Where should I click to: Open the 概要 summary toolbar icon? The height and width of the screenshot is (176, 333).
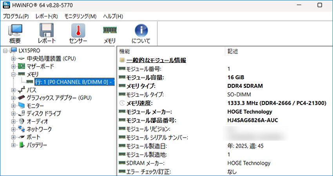pos(15,34)
